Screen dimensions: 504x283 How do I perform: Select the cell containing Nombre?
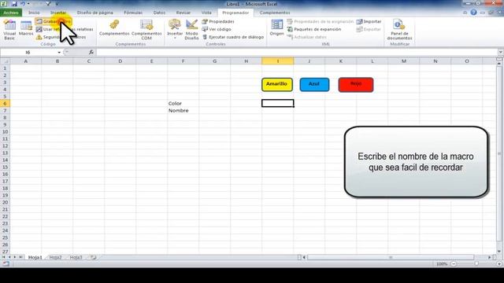tap(183, 110)
